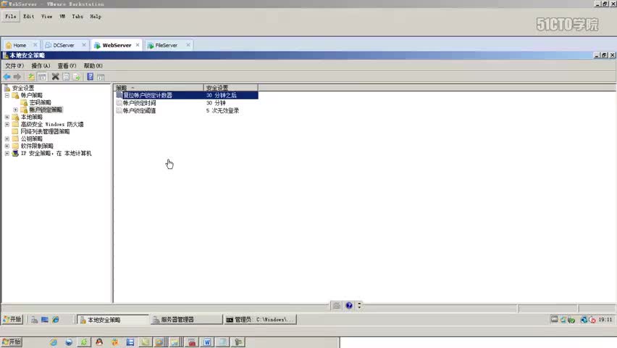This screenshot has height=348, width=617.
Task: Expand the 高级安全 Windows 防火墙 node
Action: (7, 124)
